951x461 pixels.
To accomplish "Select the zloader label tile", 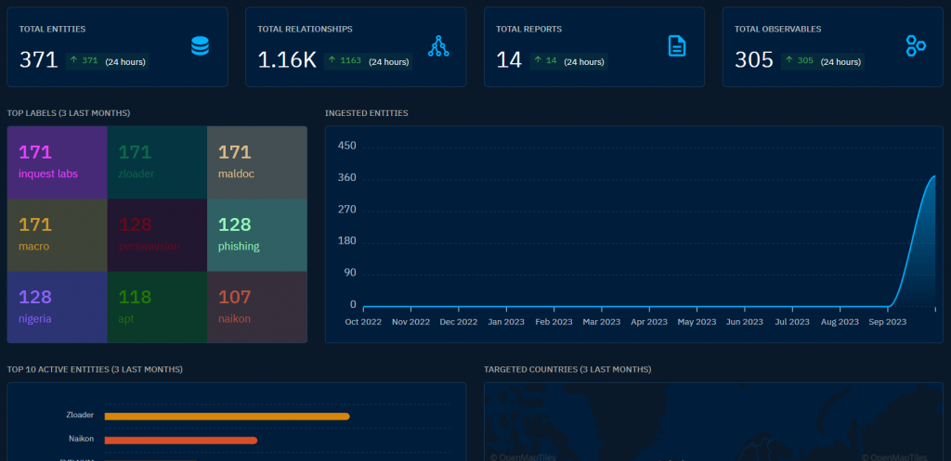I will 157,162.
